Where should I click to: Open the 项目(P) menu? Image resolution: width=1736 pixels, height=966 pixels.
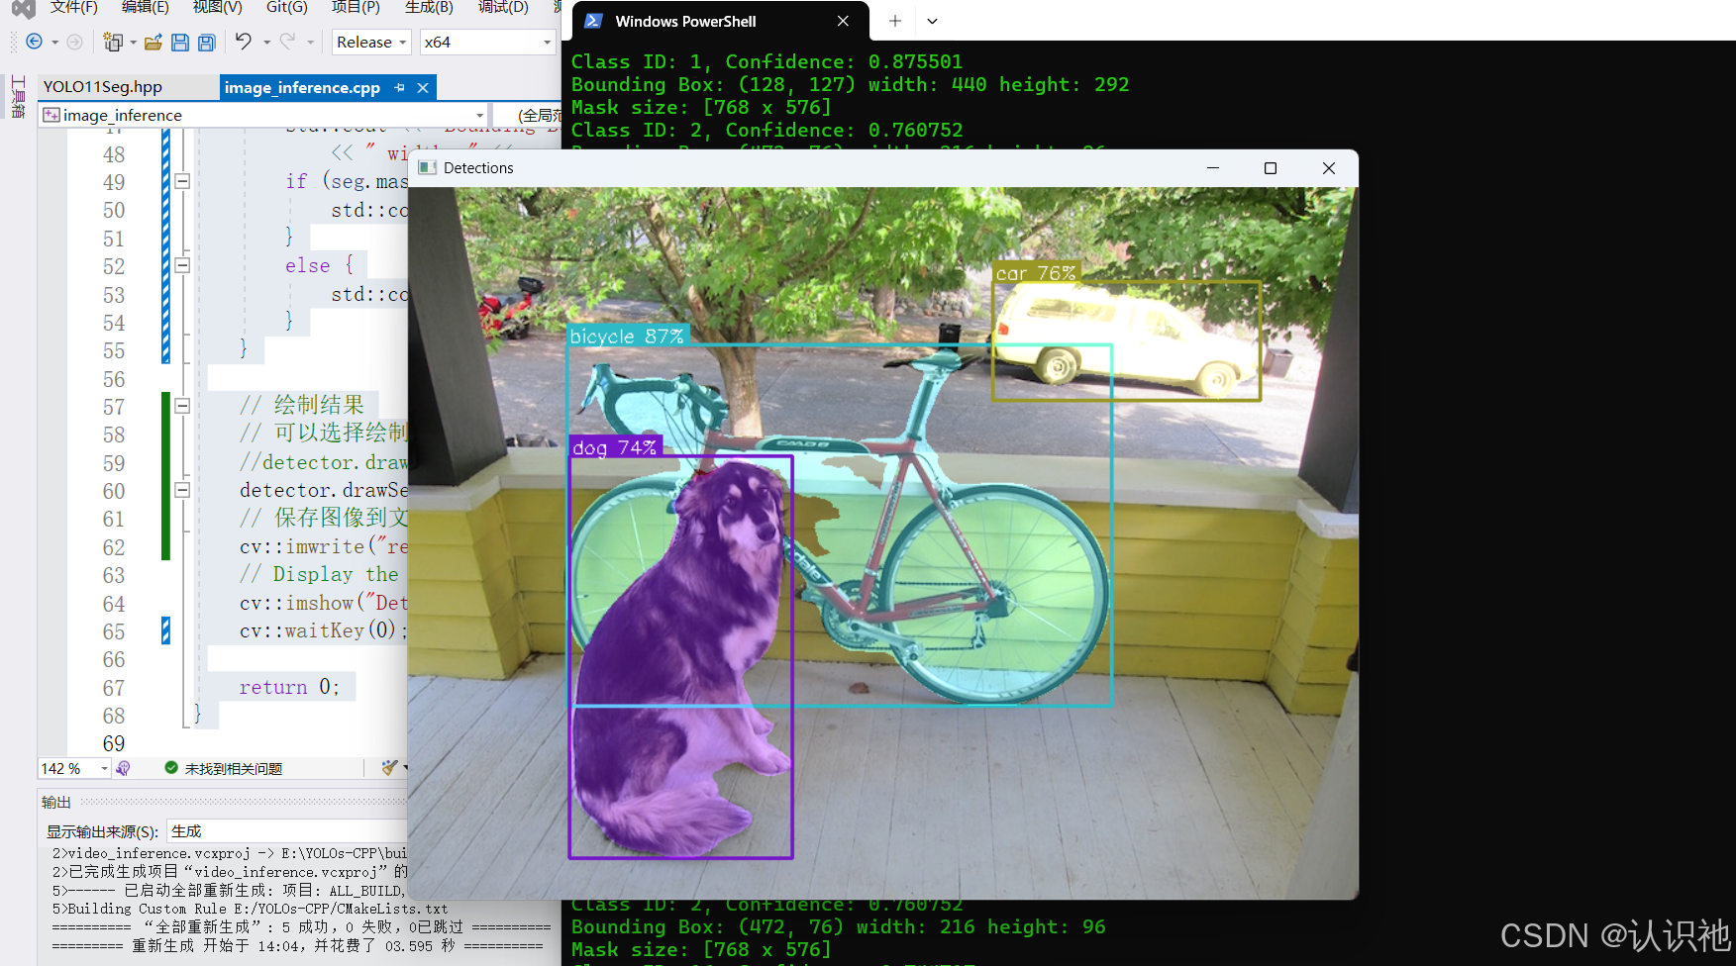click(x=356, y=8)
